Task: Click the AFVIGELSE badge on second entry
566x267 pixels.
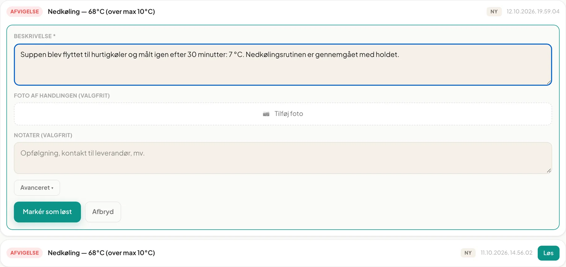Action: click(x=25, y=253)
